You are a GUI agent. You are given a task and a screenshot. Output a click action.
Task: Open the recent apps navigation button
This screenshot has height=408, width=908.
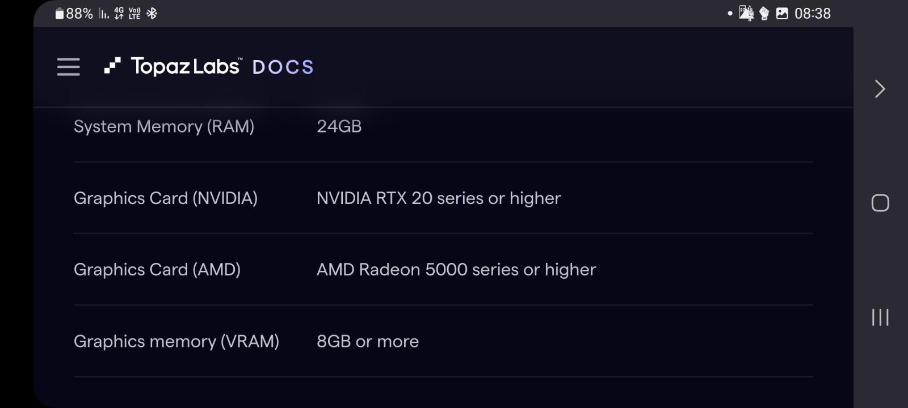point(880,317)
